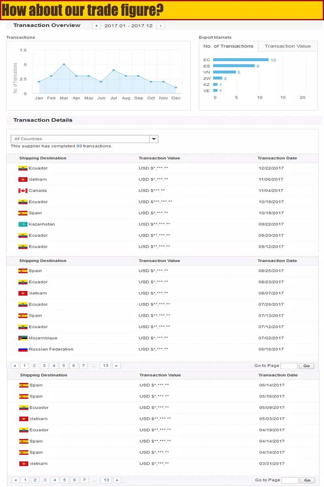324x487 pixels.
Task: Click the 99 transactions link
Action: (x=79, y=146)
